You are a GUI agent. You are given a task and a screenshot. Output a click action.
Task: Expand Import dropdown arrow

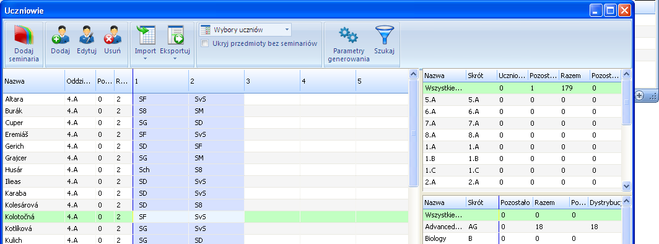146,59
